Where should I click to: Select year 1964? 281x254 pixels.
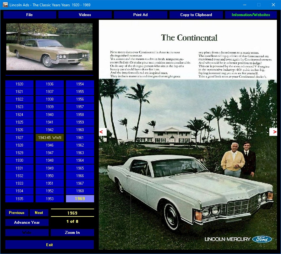coord(80,160)
